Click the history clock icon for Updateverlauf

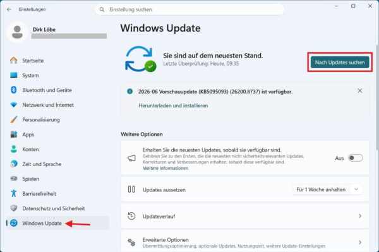(131, 216)
